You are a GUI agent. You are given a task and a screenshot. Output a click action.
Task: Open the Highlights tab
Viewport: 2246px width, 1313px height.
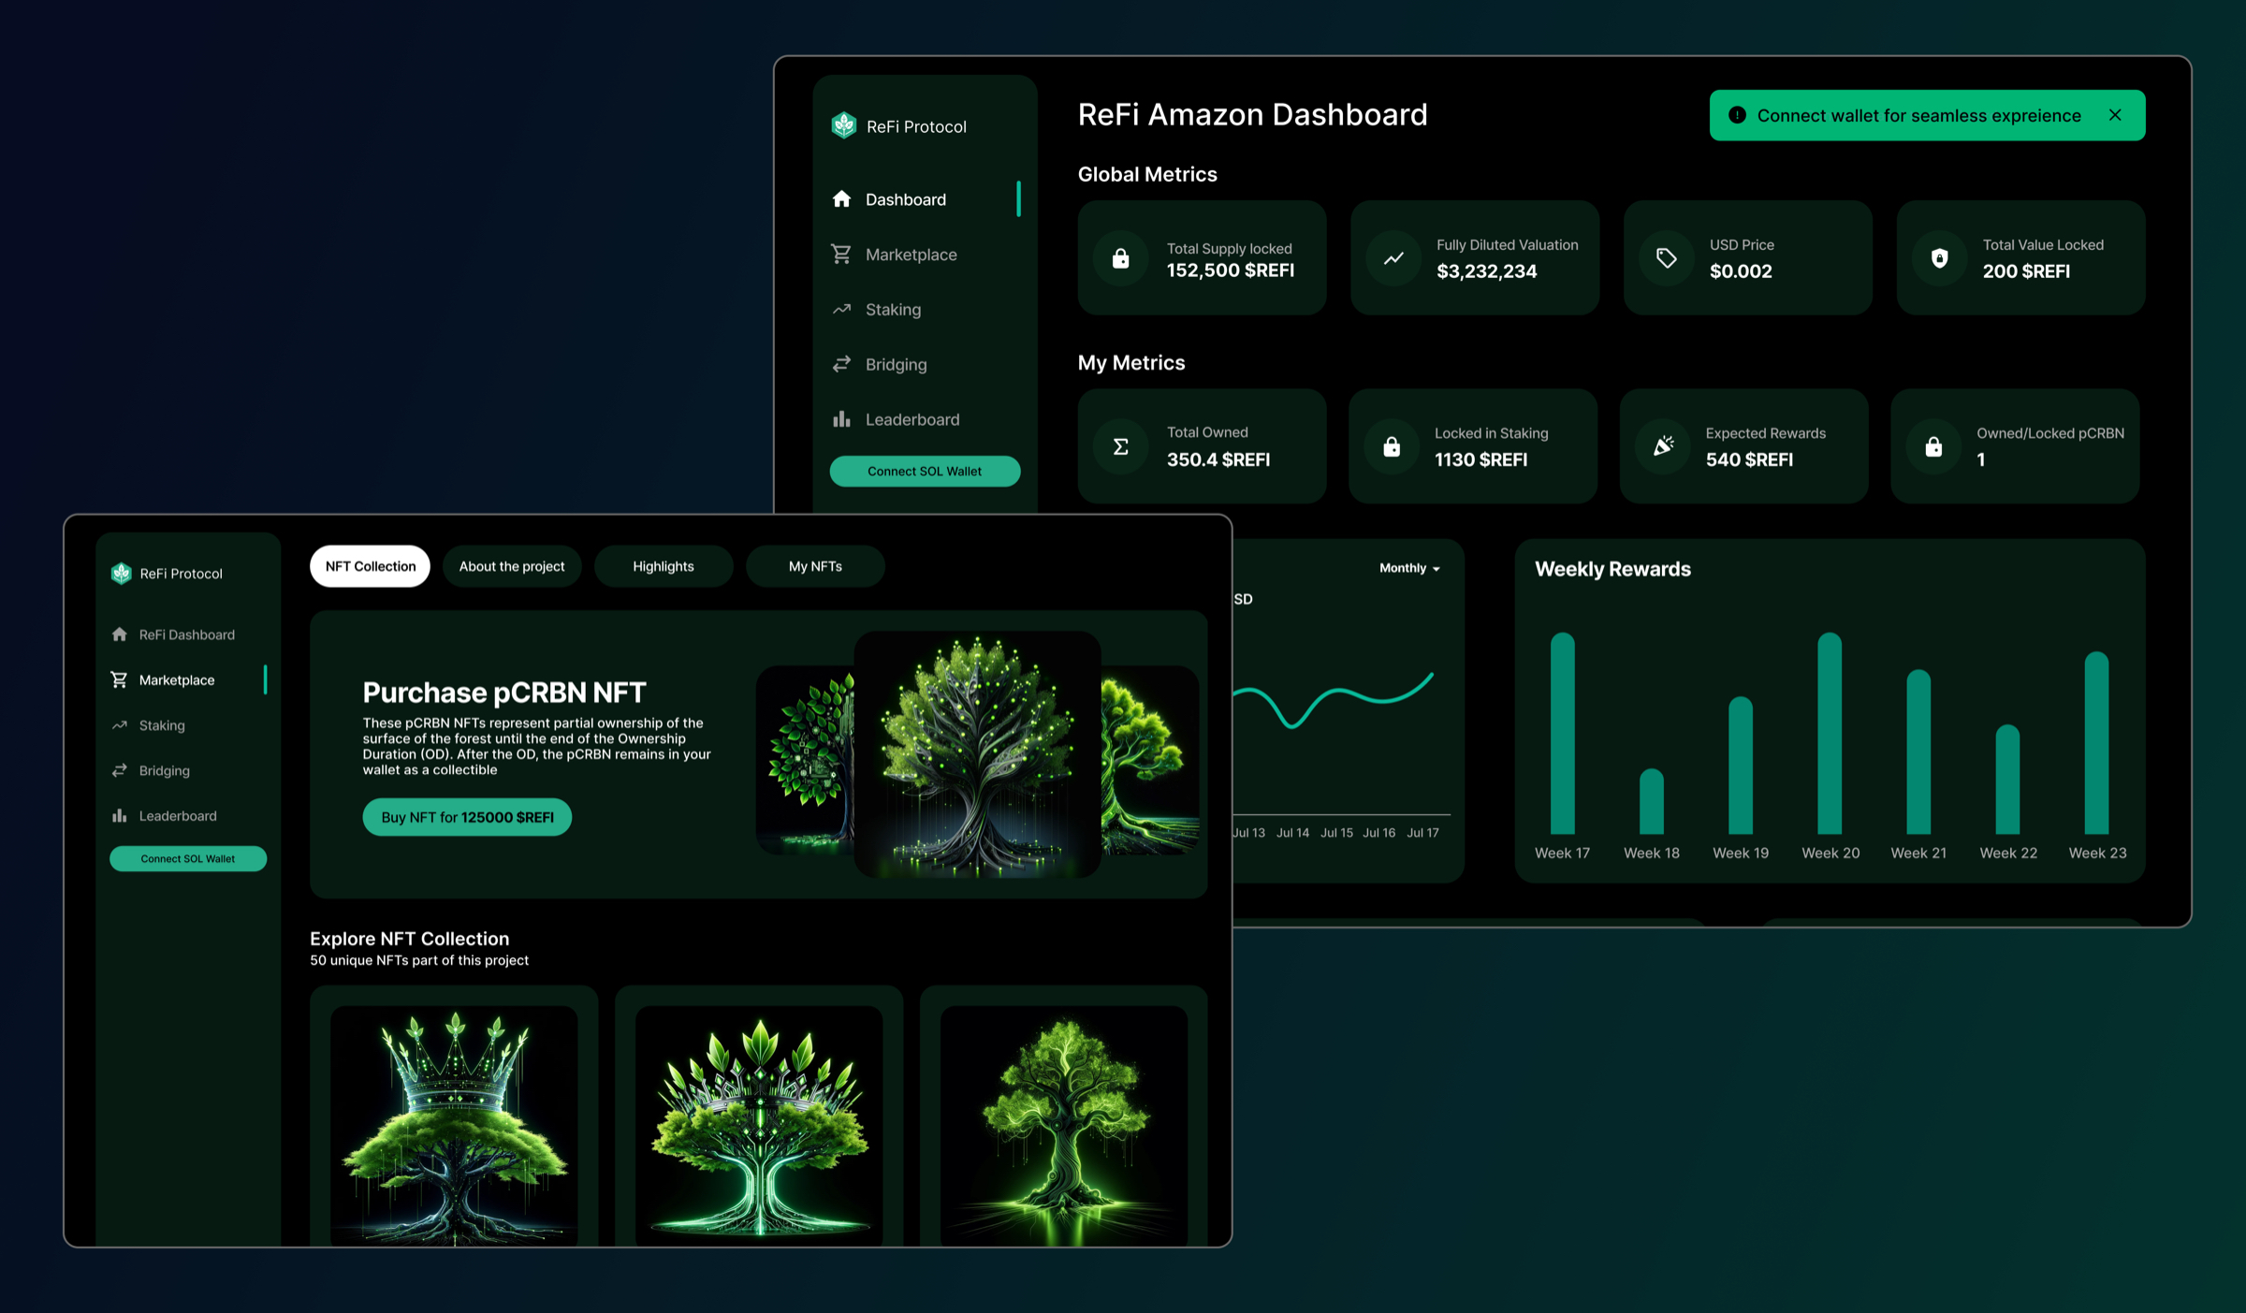click(x=664, y=566)
